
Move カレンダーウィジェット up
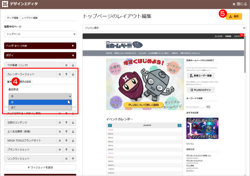[66, 74]
